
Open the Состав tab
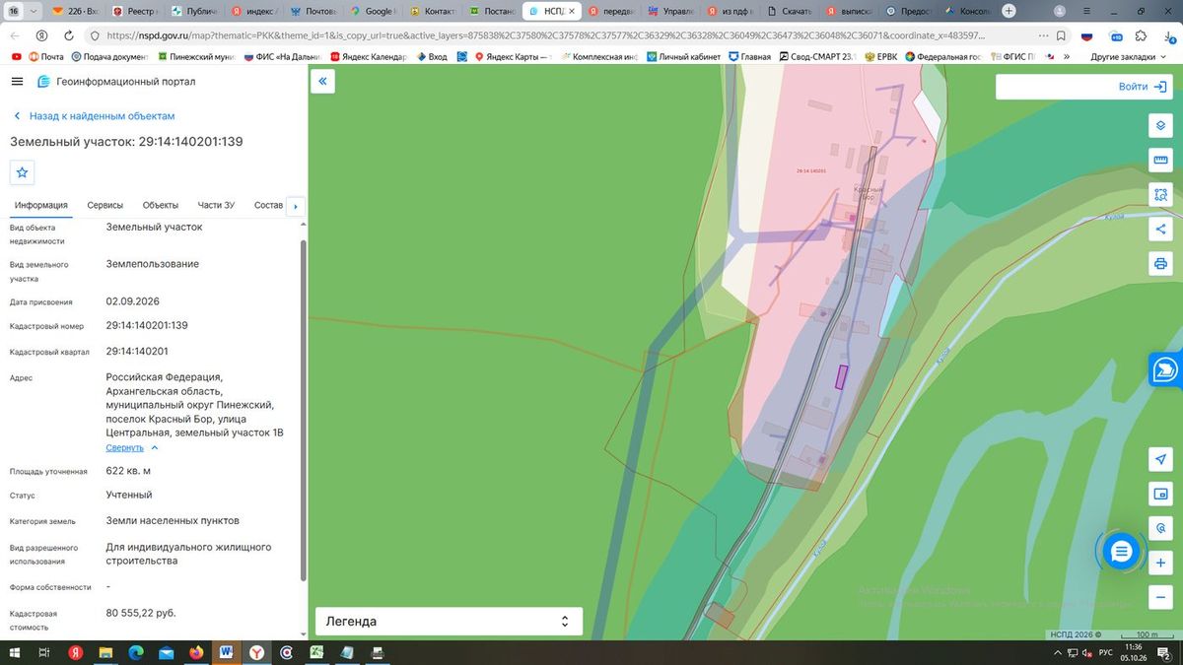coord(268,205)
